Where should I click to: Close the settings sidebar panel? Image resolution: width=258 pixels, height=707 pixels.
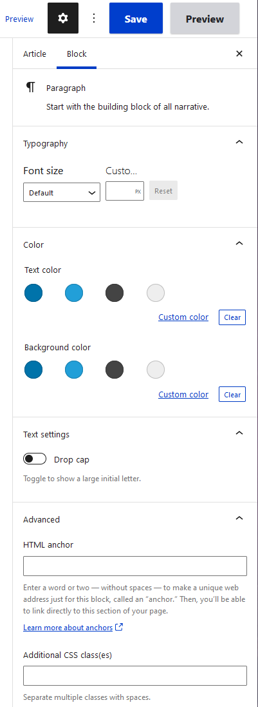pos(239,54)
